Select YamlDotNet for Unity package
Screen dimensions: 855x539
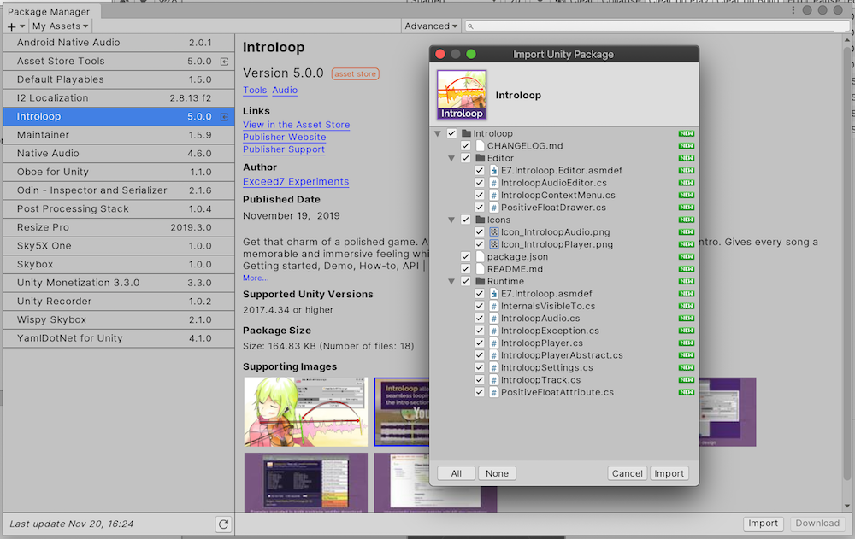click(x=119, y=338)
